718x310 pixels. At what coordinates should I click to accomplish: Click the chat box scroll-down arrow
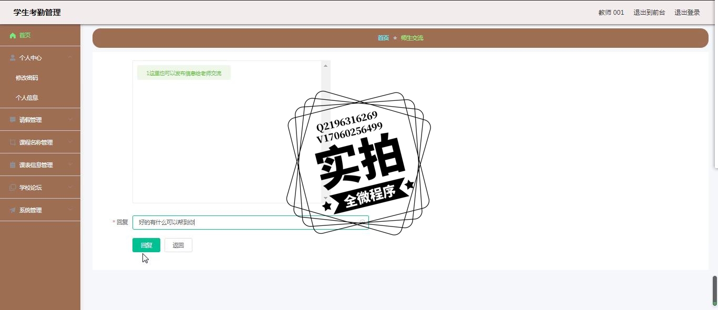pyautogui.click(x=325, y=198)
